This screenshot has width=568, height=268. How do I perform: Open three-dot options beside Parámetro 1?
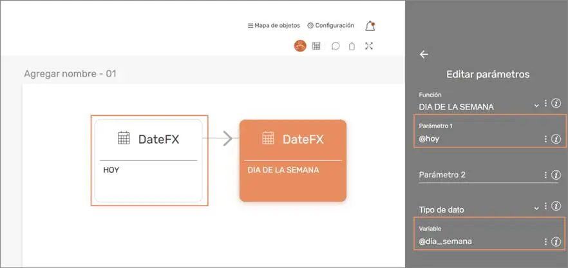click(x=545, y=139)
